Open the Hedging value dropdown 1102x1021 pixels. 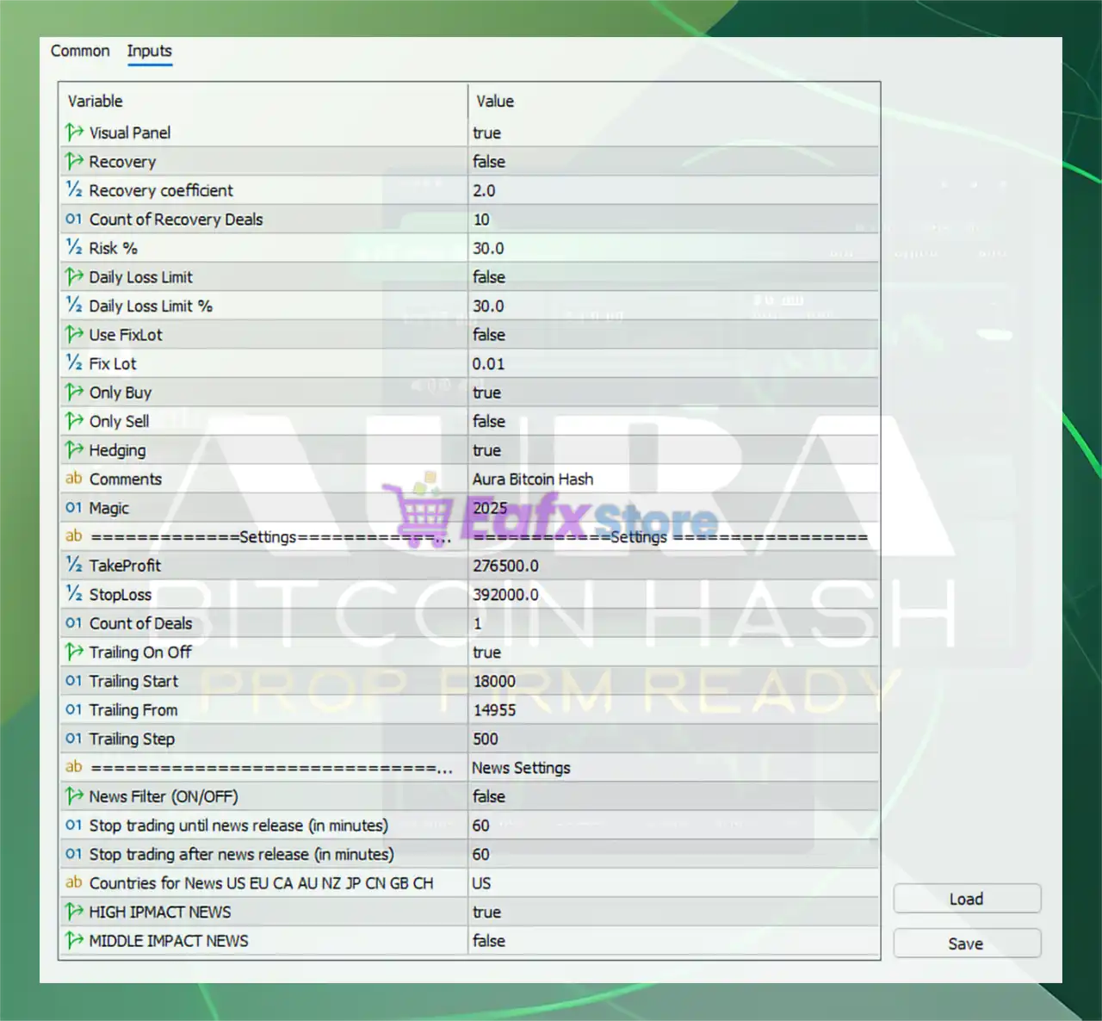tap(672, 450)
